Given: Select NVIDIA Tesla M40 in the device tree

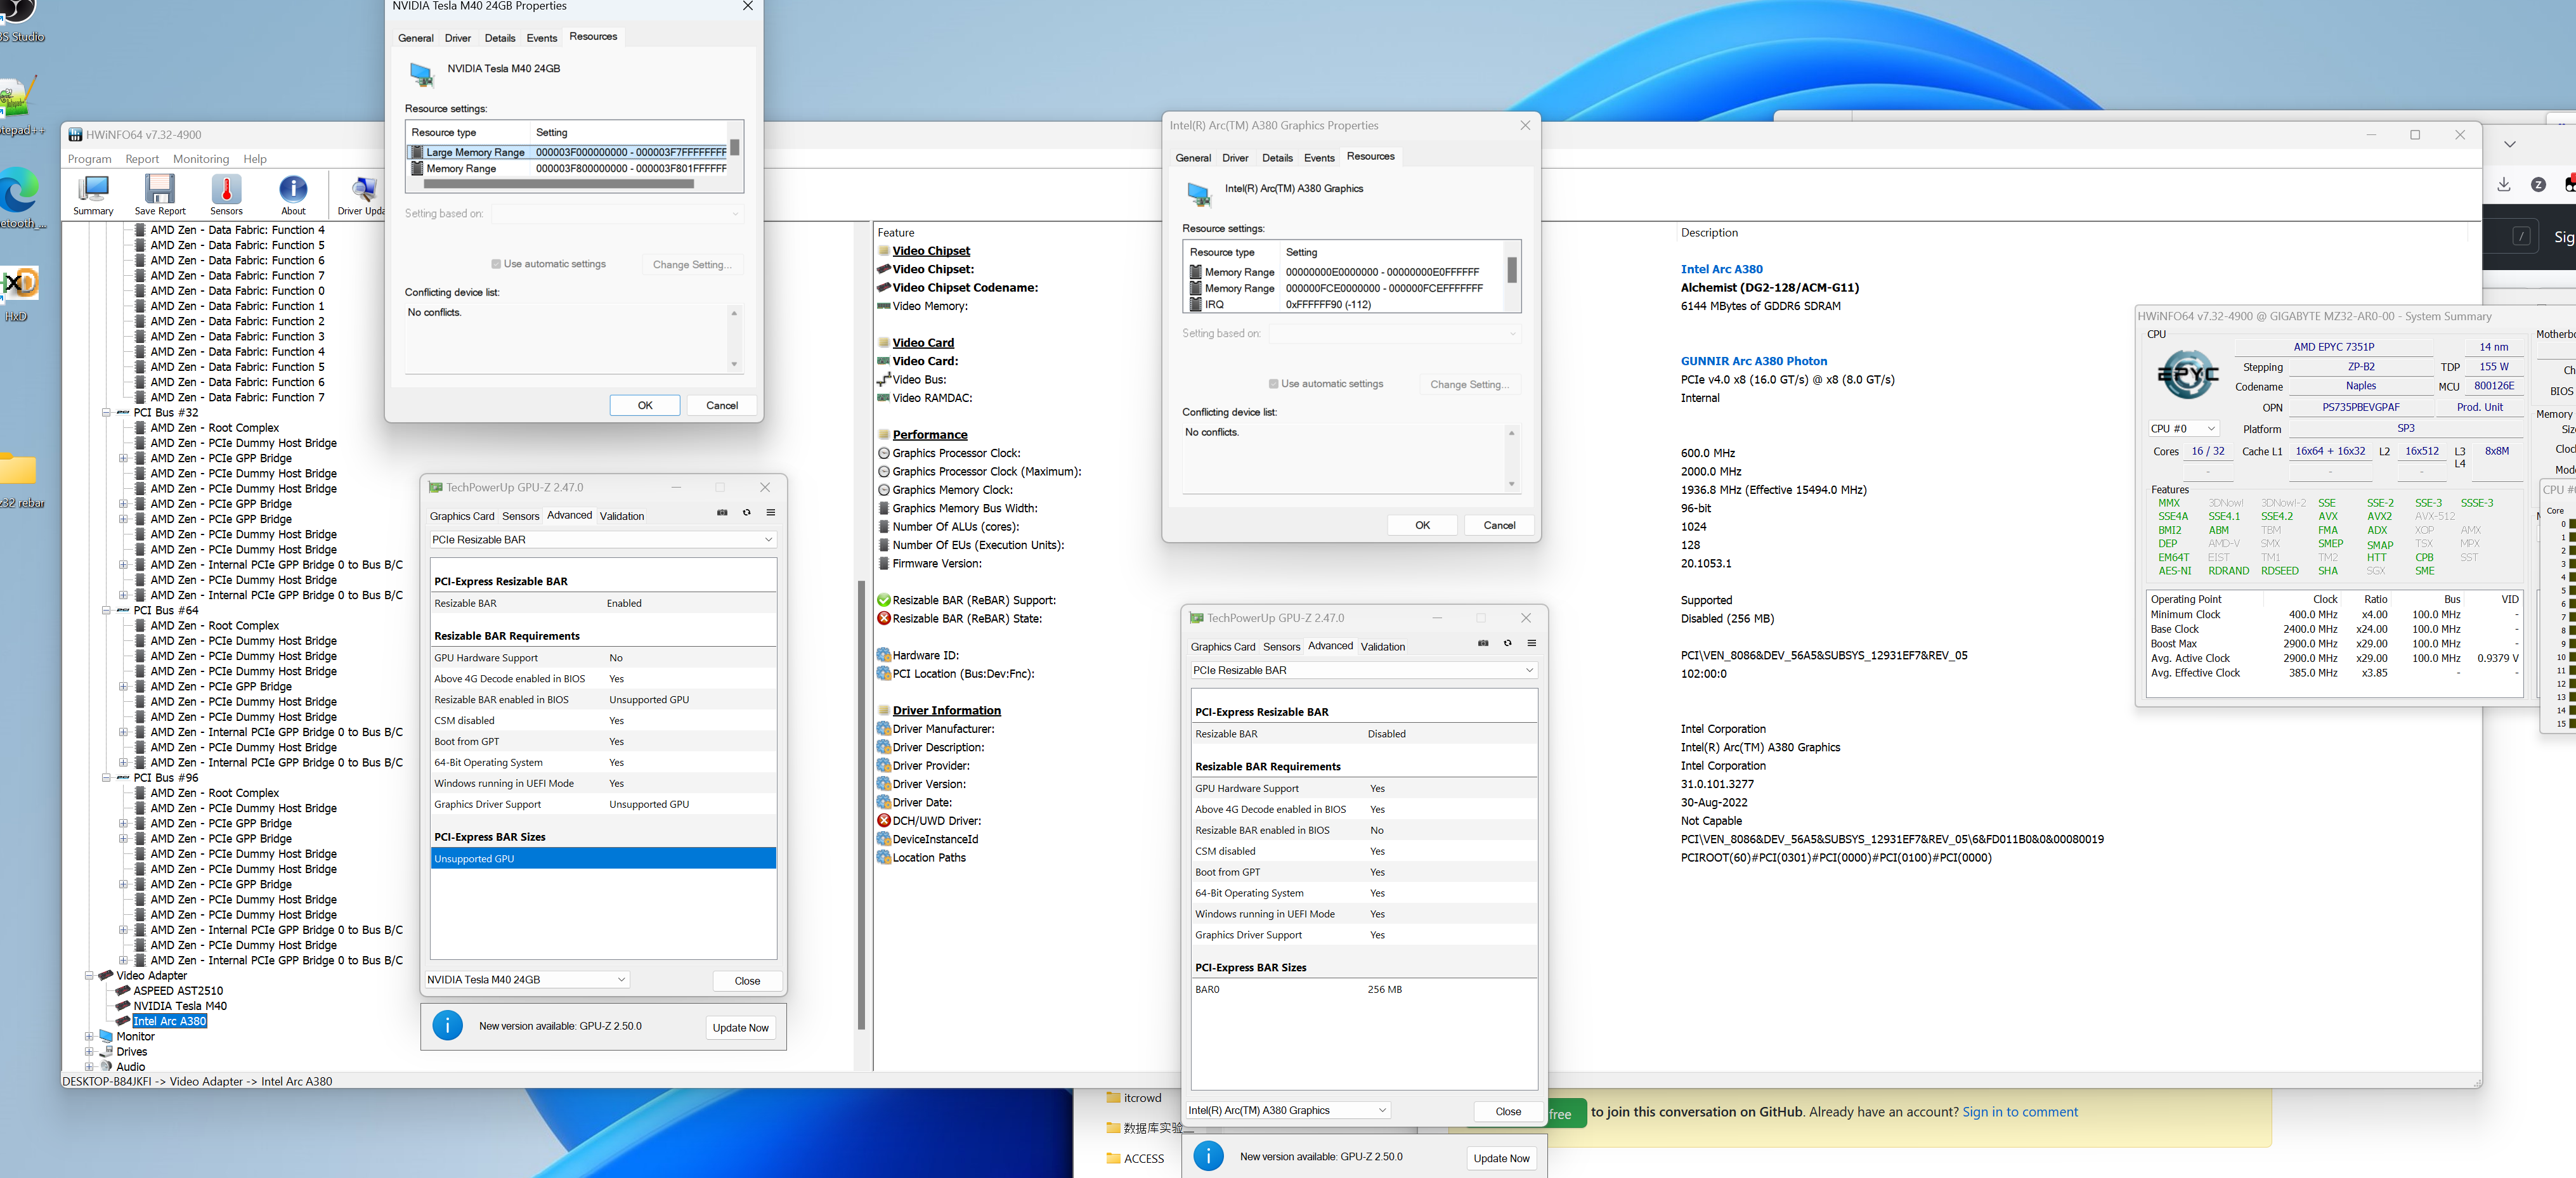Looking at the screenshot, I should coord(180,1006).
